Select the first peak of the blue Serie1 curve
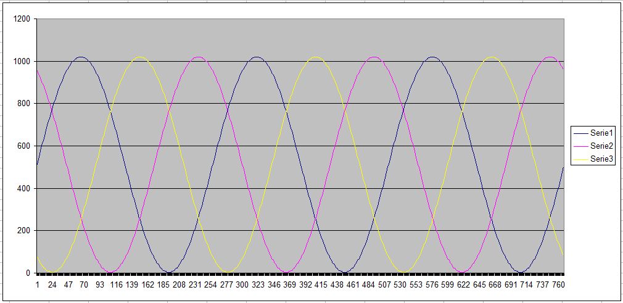The width and height of the screenshot is (623, 303). point(81,57)
